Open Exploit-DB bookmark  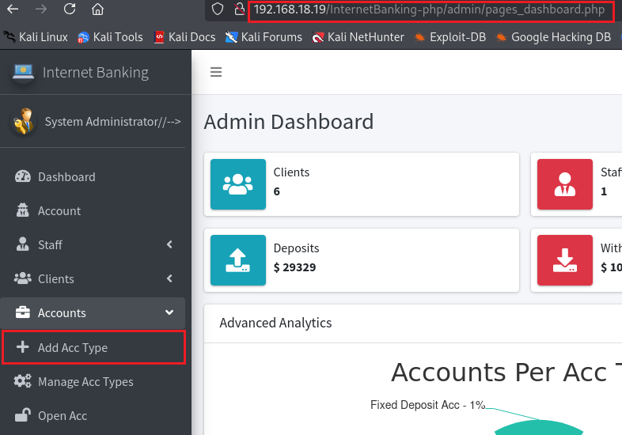point(449,37)
